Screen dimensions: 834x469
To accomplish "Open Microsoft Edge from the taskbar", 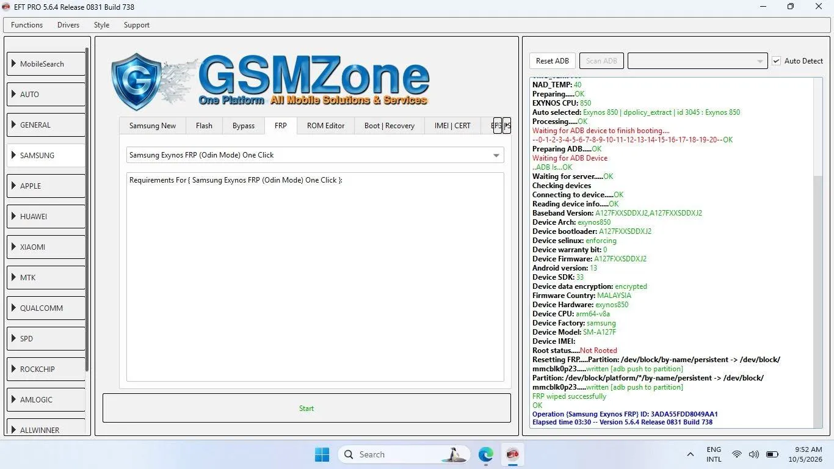I will (485, 454).
